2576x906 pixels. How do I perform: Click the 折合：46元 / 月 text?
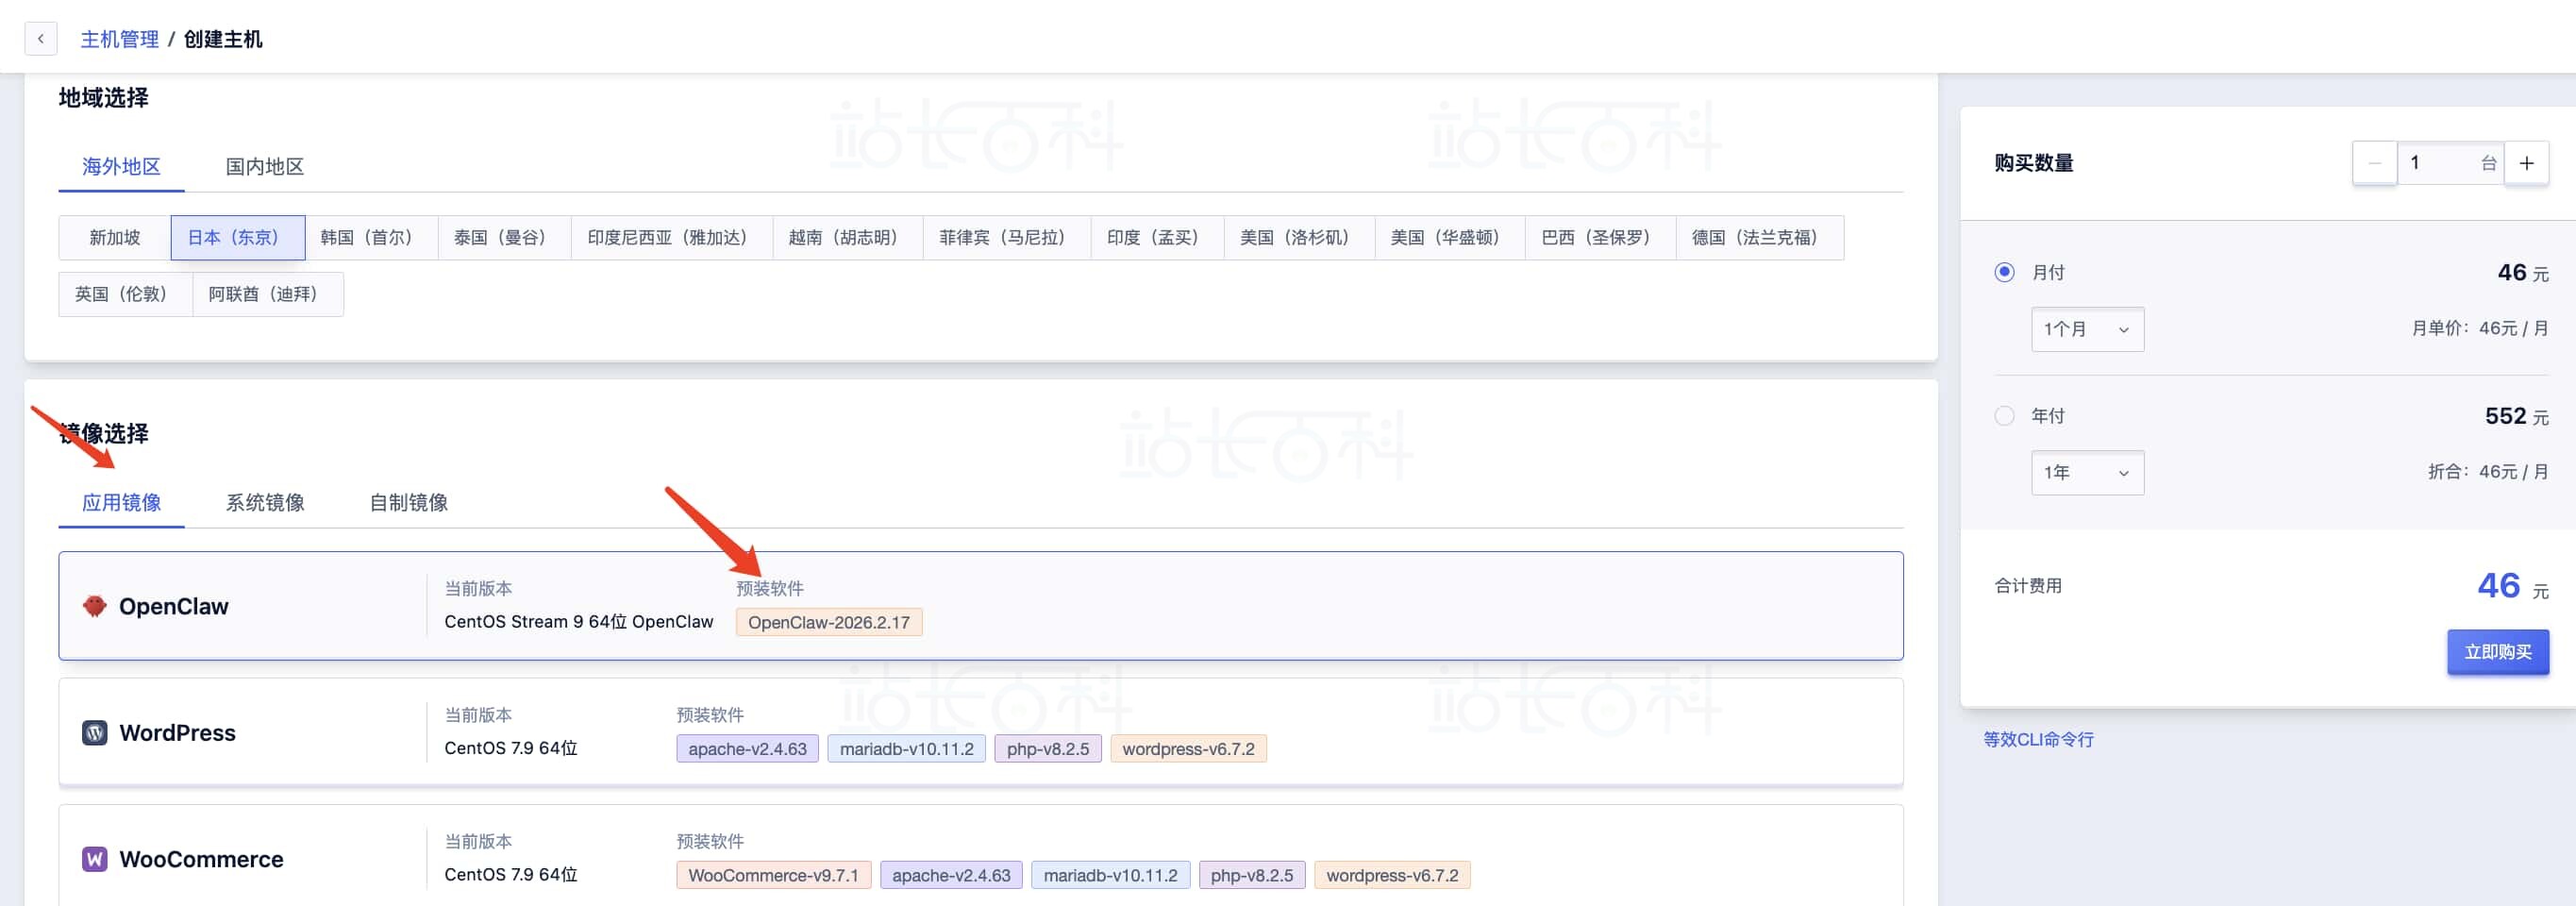pyautogui.click(x=2488, y=471)
